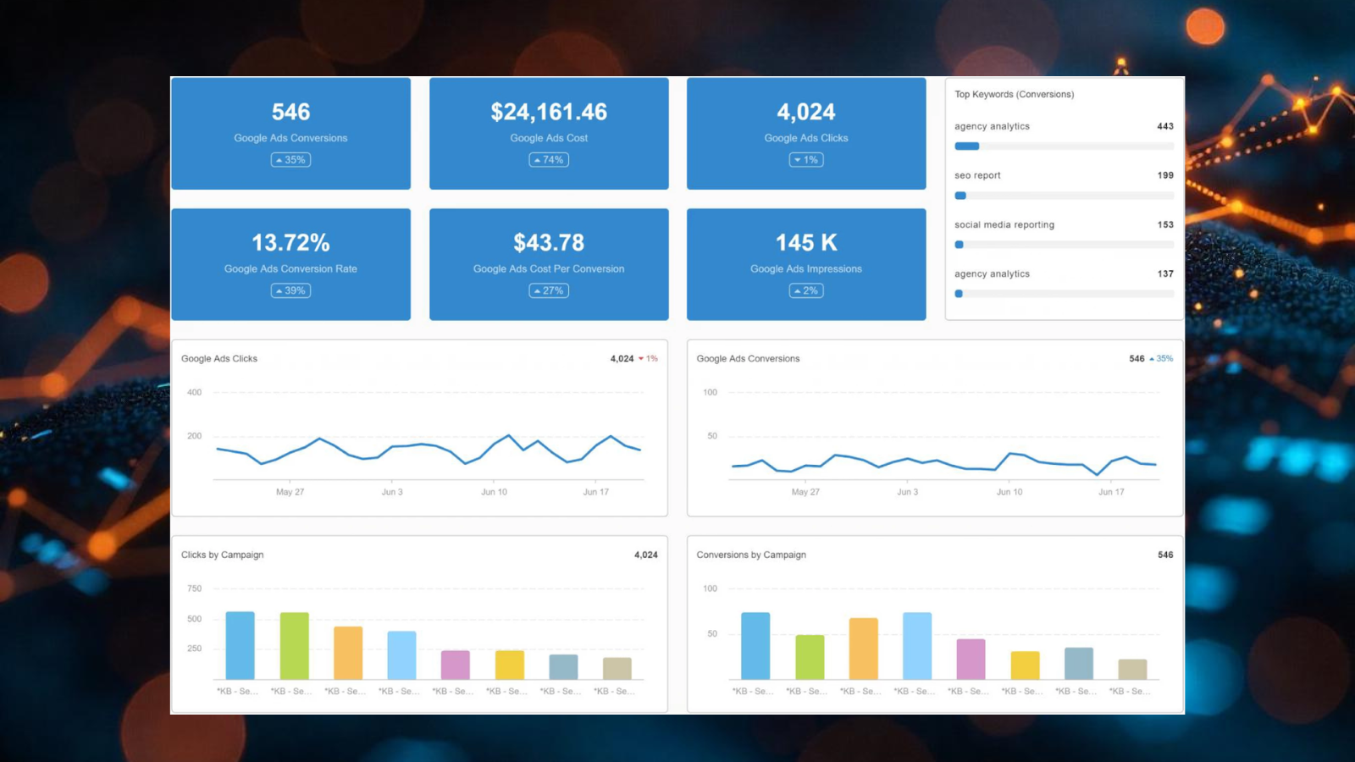Select the gray-blue bar in Conversions by Campaign

point(1079,664)
